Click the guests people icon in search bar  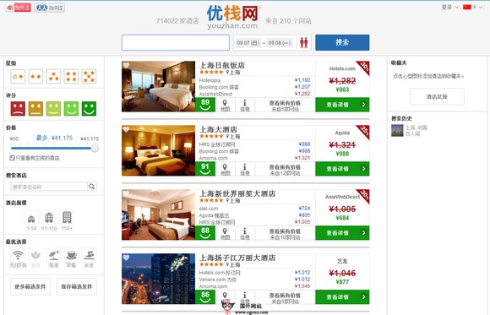pyautogui.click(x=304, y=42)
